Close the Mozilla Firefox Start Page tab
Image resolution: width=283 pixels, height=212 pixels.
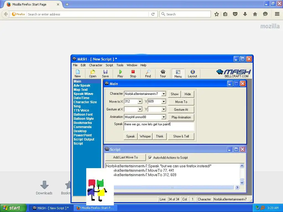[58, 4]
